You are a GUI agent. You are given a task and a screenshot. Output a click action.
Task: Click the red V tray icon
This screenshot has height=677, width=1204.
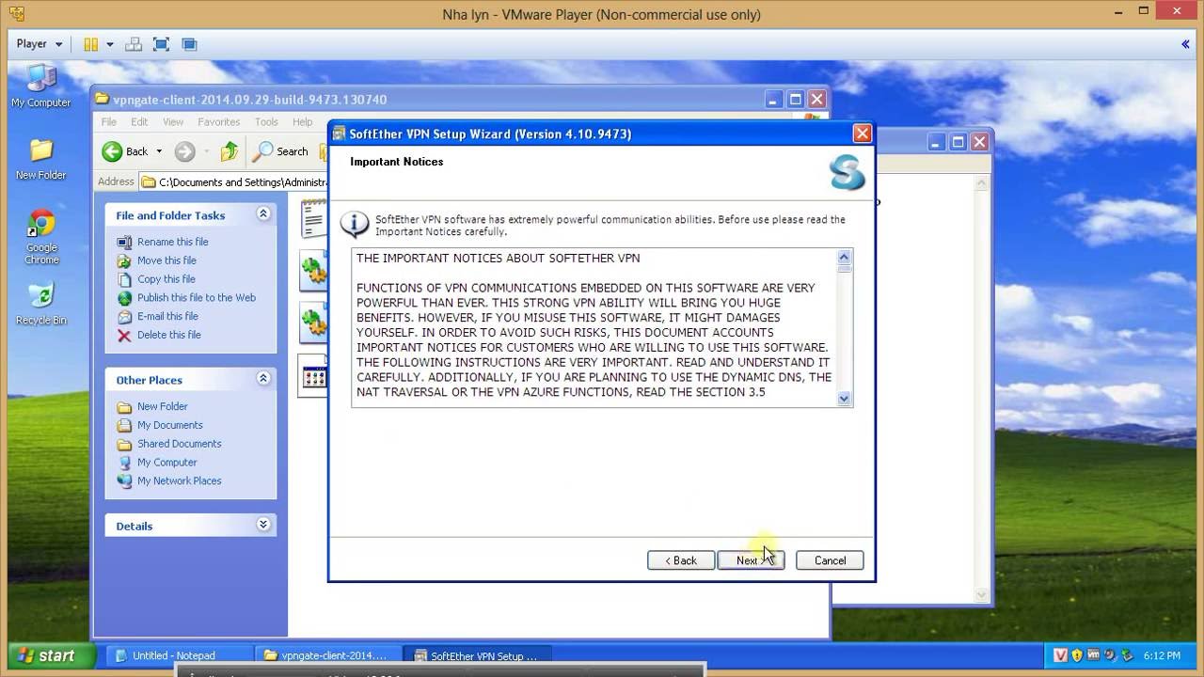1061,655
